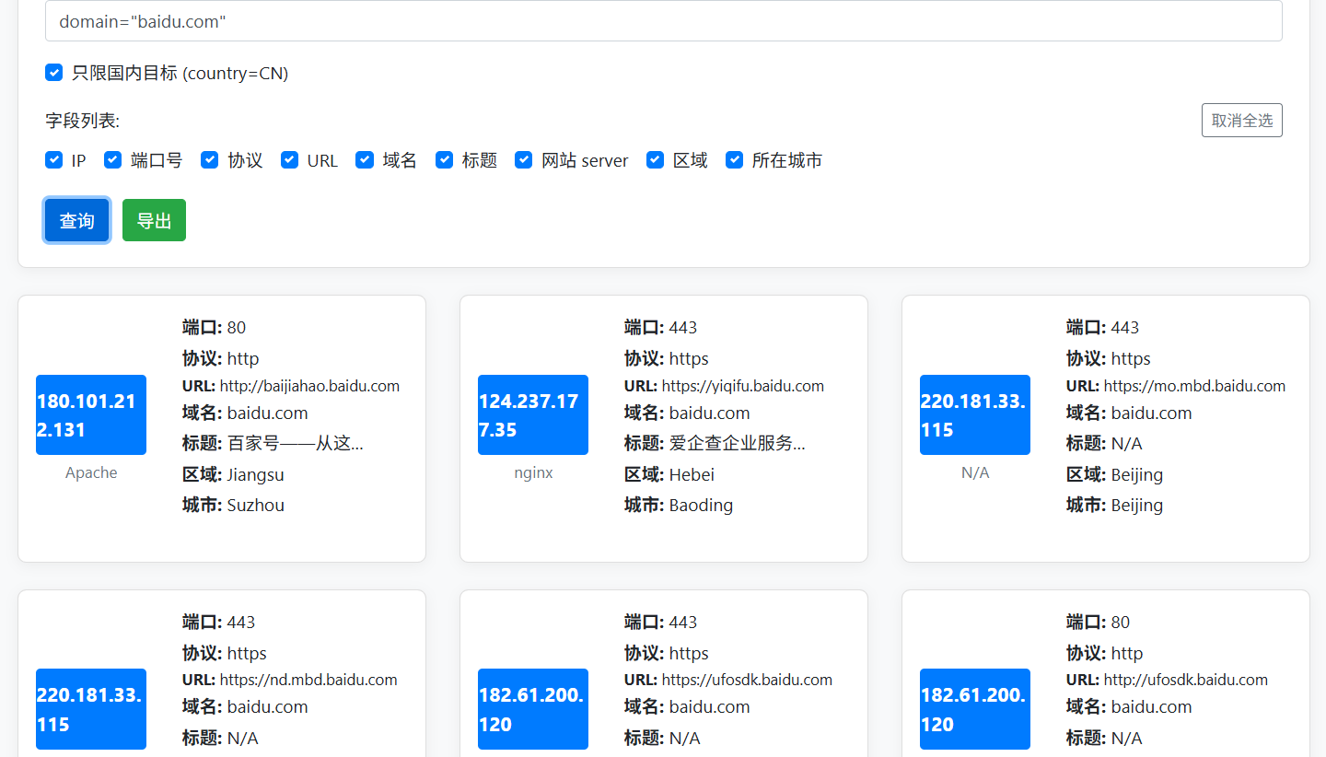The height and width of the screenshot is (757, 1326).
Task: Click the 取消全选 button
Action: click(x=1241, y=121)
